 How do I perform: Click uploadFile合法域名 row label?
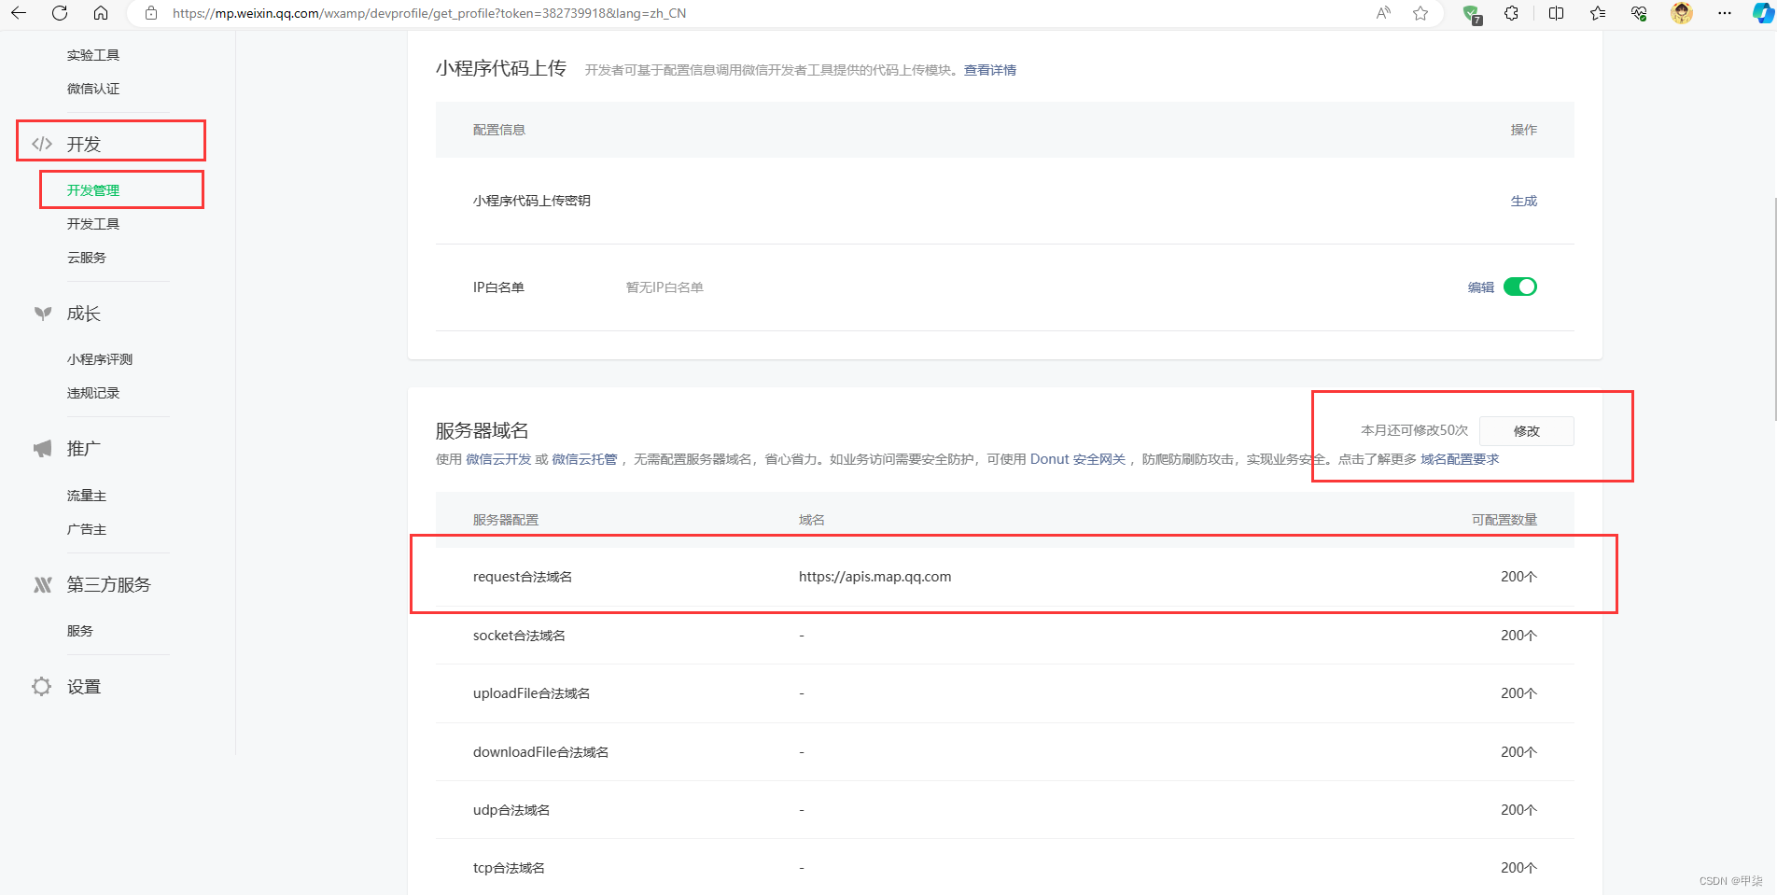[532, 693]
